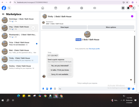Screen dimensions: 139x107
Task: Select Trinity's conversation in the list
Action: (x=19, y=59)
